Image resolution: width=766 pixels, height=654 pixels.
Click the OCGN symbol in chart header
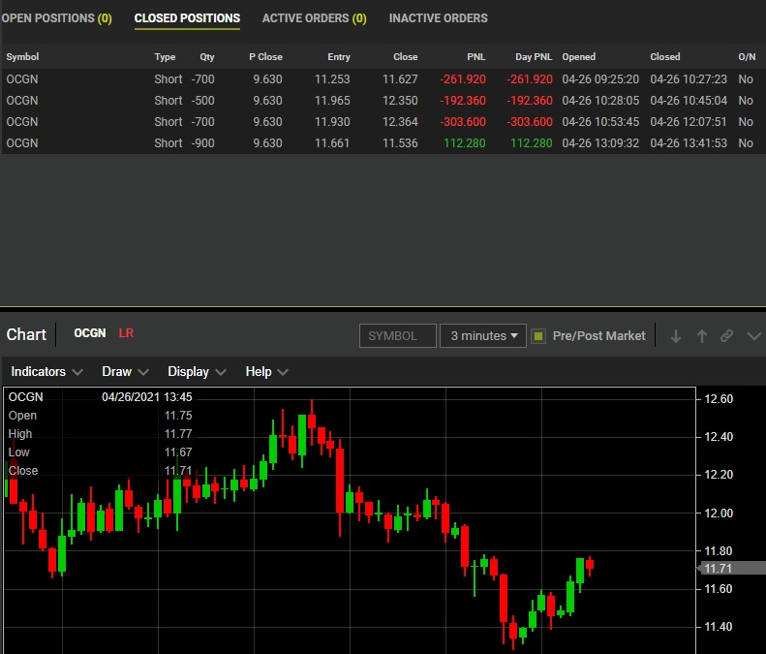90,333
